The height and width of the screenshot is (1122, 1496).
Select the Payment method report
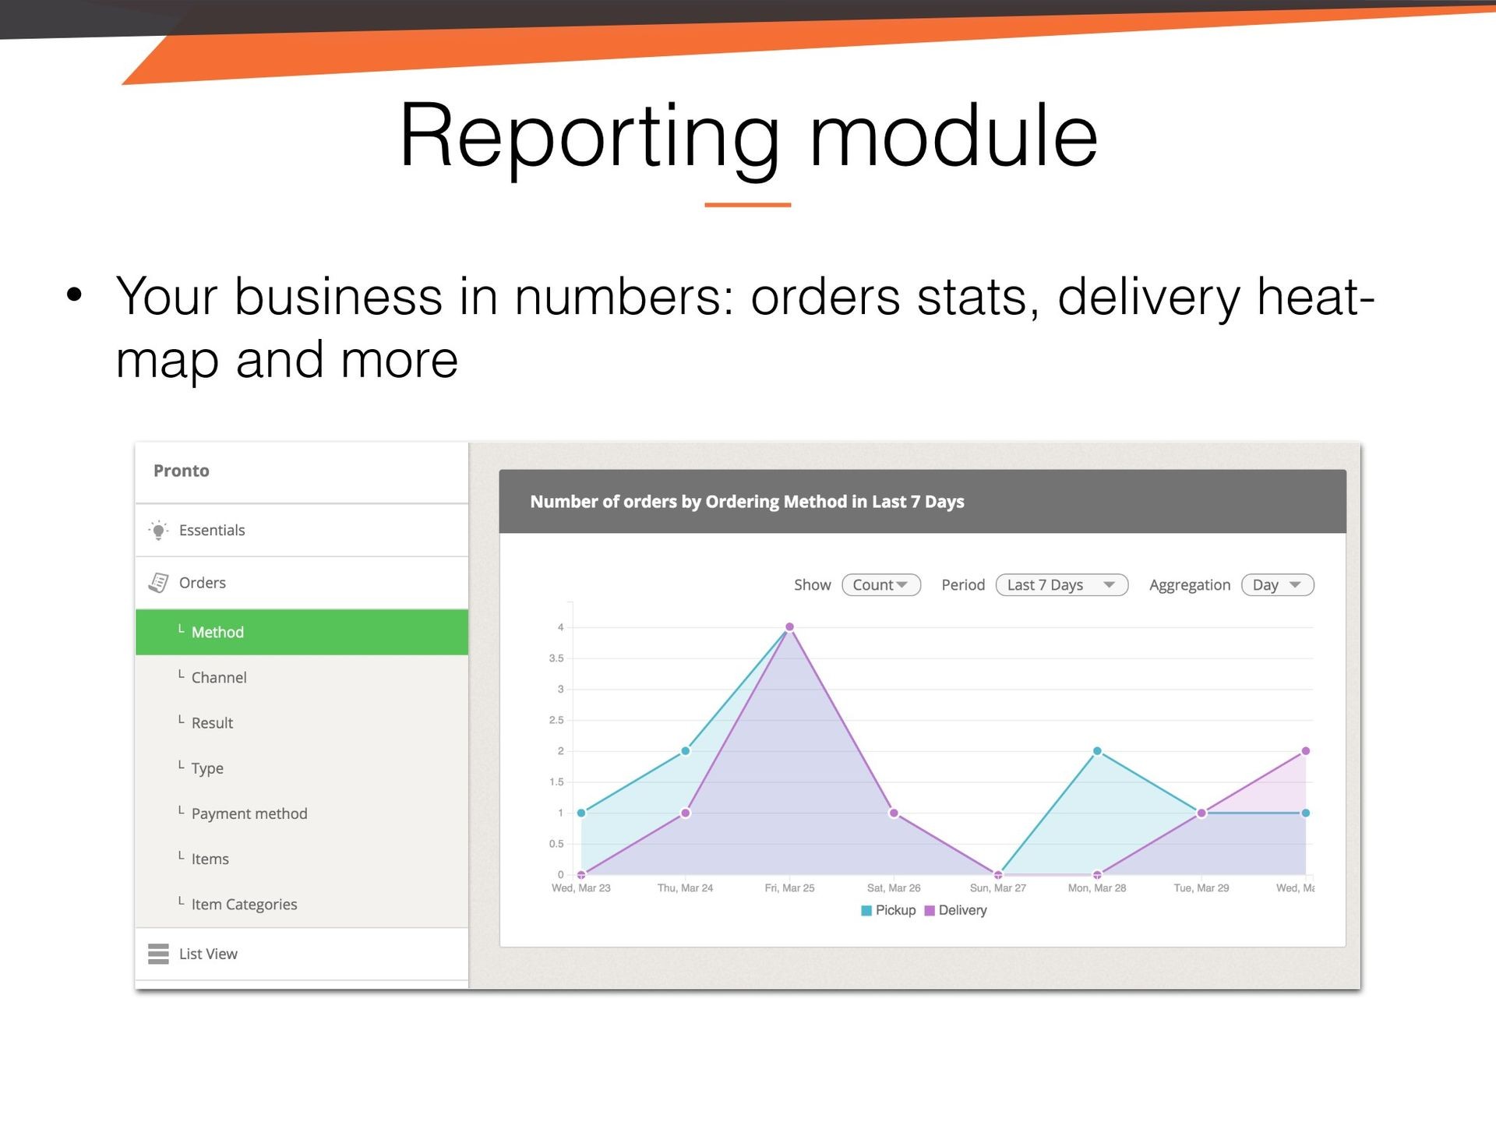(x=249, y=813)
